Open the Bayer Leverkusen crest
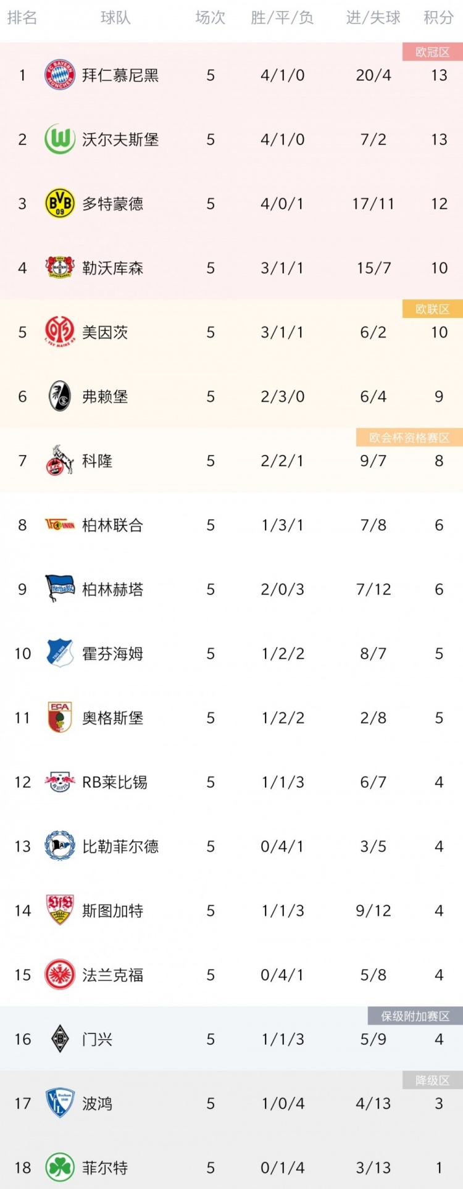The height and width of the screenshot is (1189, 463). 60,268
